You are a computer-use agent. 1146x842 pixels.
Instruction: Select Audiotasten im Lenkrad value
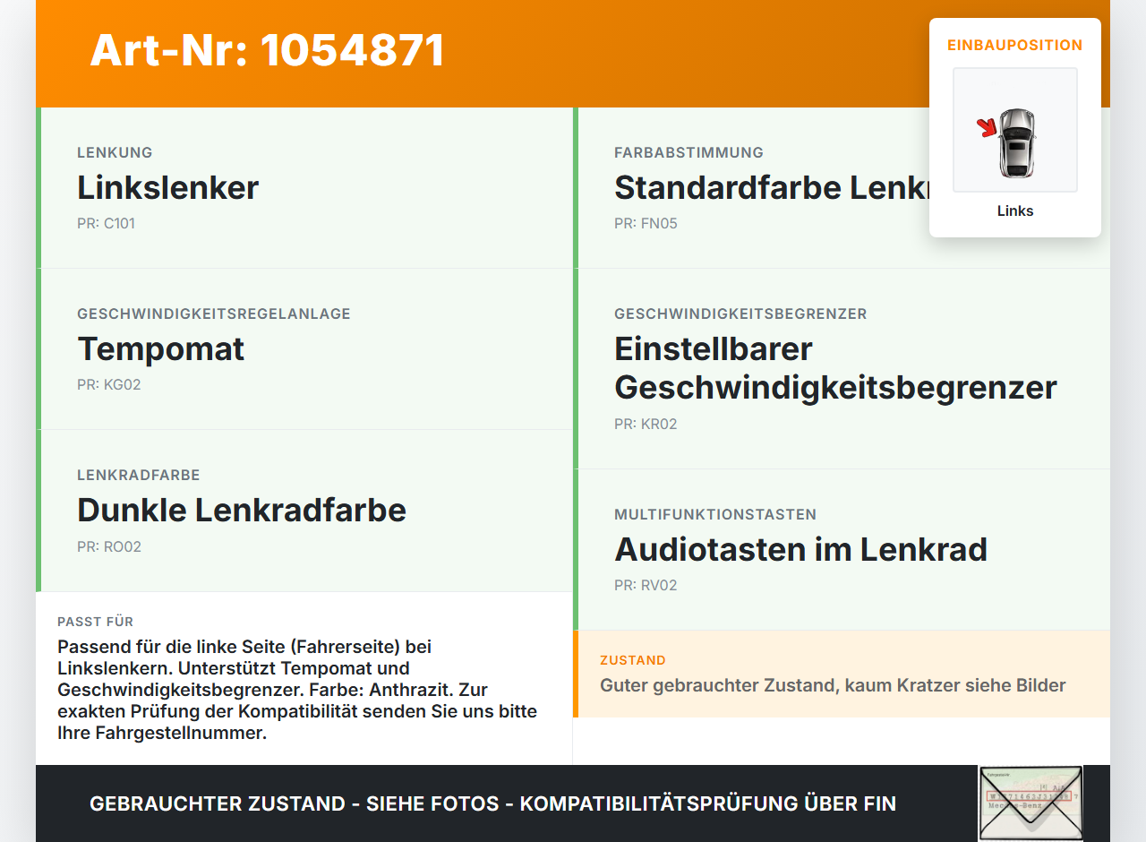coord(800,549)
